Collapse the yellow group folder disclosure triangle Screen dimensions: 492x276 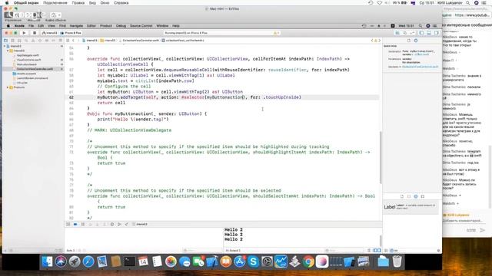(x=8, y=51)
